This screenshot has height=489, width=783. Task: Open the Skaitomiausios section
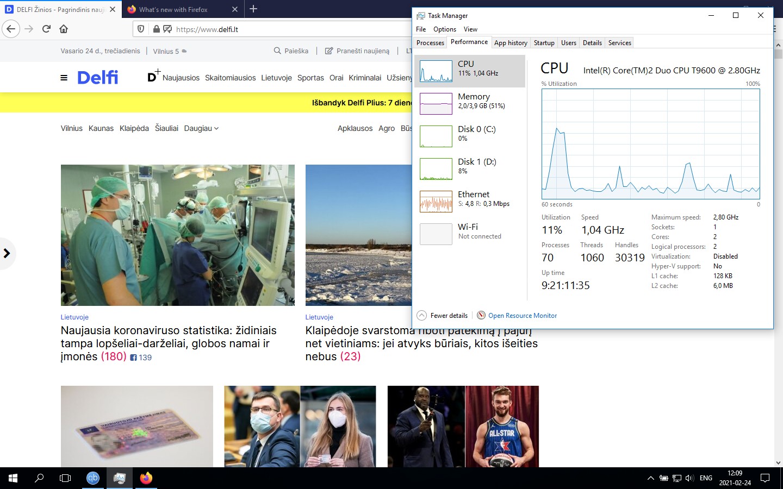231,78
